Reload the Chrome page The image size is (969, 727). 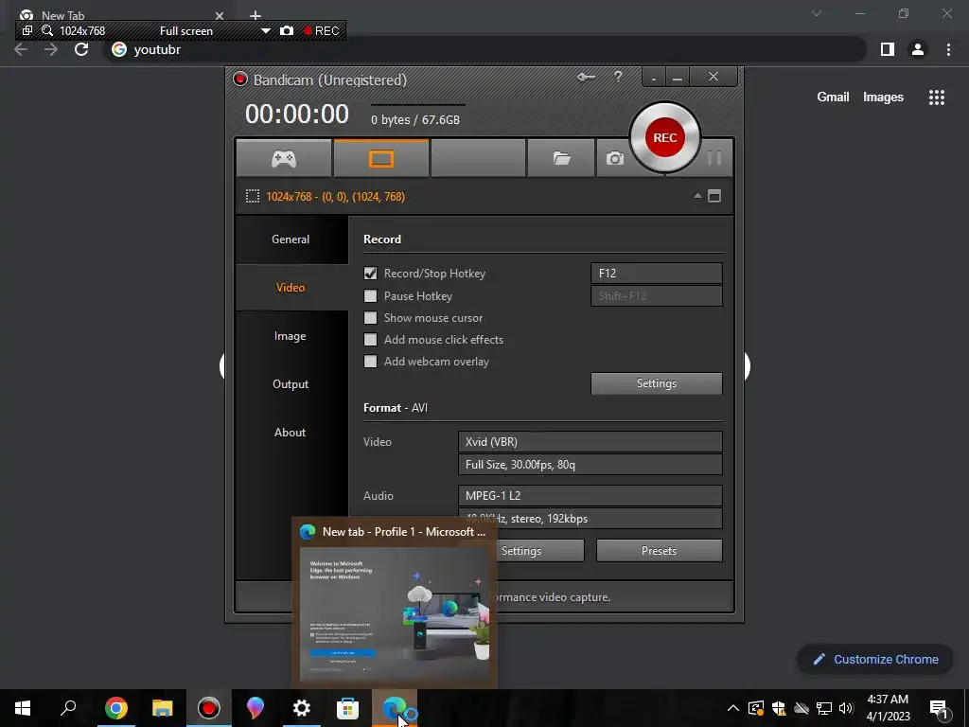[81, 49]
